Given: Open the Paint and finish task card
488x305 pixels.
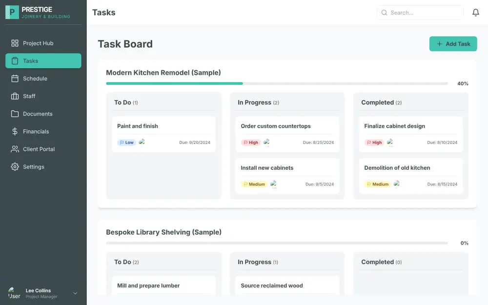Looking at the screenshot, I should 163,134.
